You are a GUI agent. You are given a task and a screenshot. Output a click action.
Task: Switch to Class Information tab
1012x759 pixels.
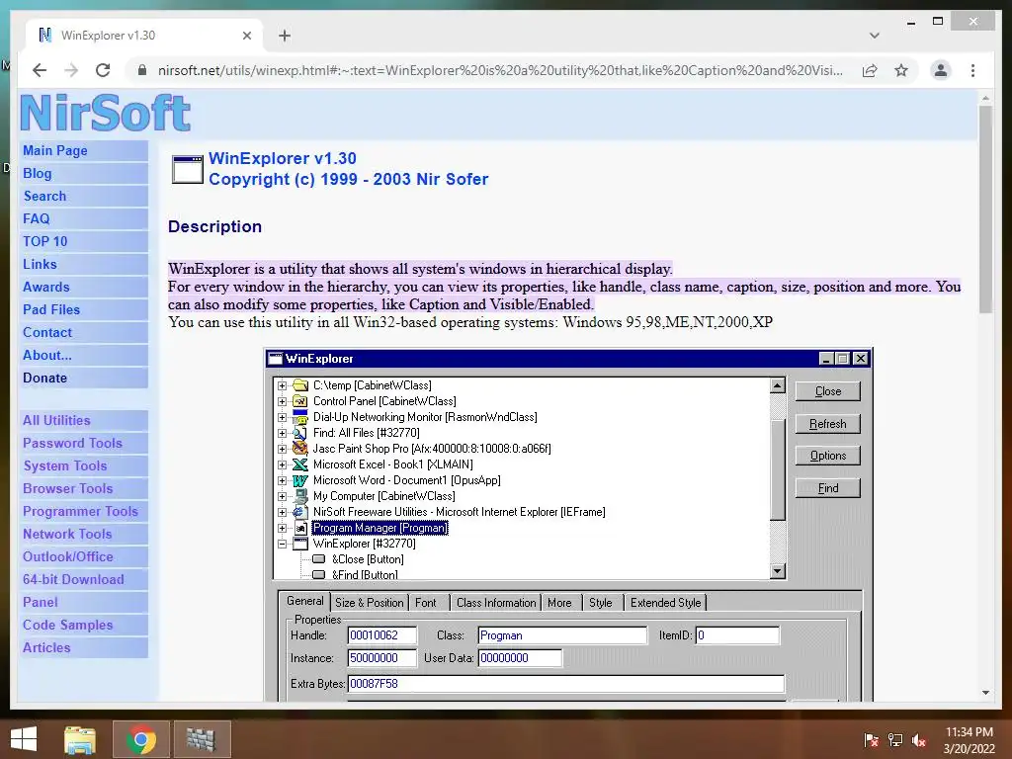pos(496,603)
